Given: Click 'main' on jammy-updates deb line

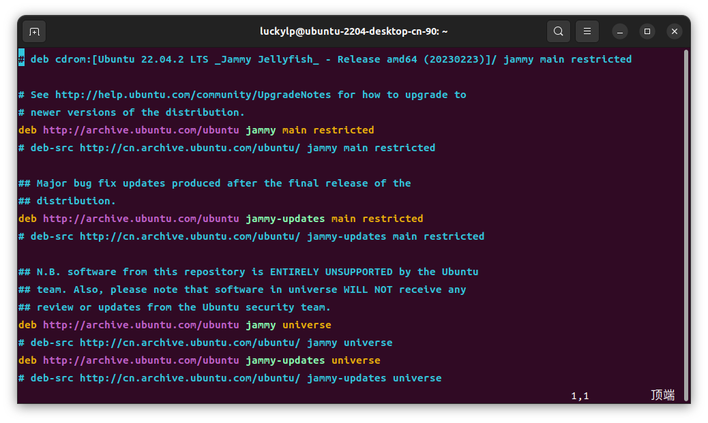Looking at the screenshot, I should click(344, 219).
